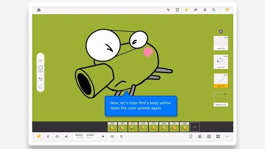Viewport: 265px width, 149px height.
Task: Select the transform frame tool
Action: click(177, 10)
